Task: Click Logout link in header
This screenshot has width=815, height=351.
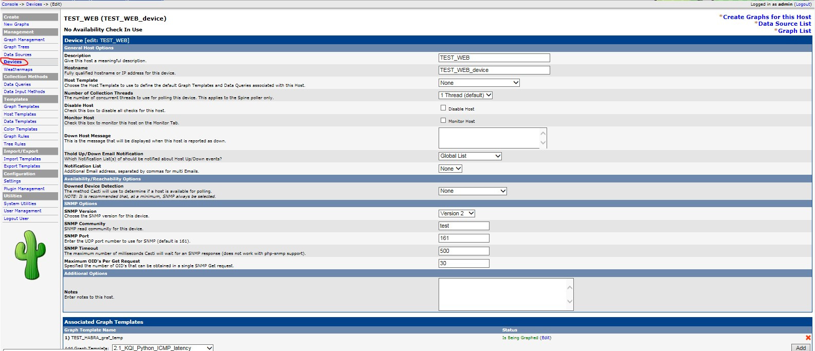Action: [803, 4]
